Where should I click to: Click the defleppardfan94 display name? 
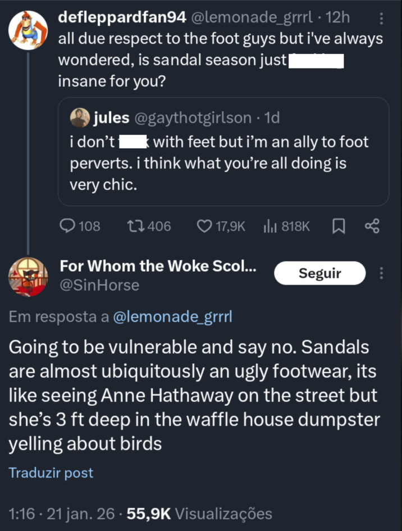[122, 18]
